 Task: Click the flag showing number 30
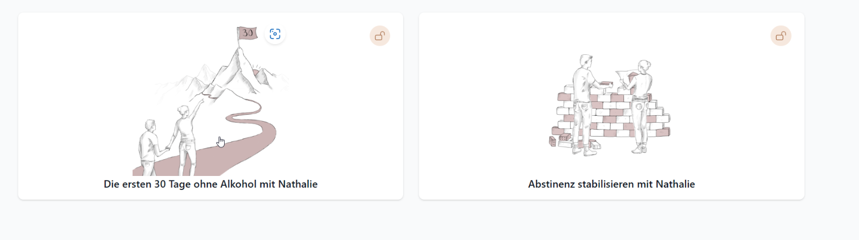click(x=247, y=33)
